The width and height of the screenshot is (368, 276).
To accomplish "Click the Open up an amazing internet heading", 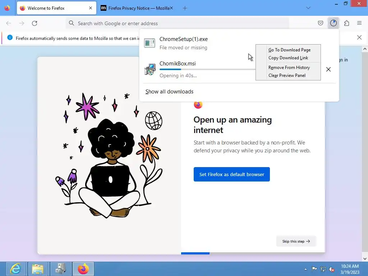I will 233,125.
